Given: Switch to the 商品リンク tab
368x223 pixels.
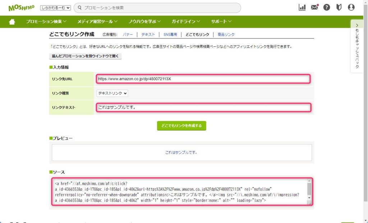Looking at the screenshot, I should [226, 35].
